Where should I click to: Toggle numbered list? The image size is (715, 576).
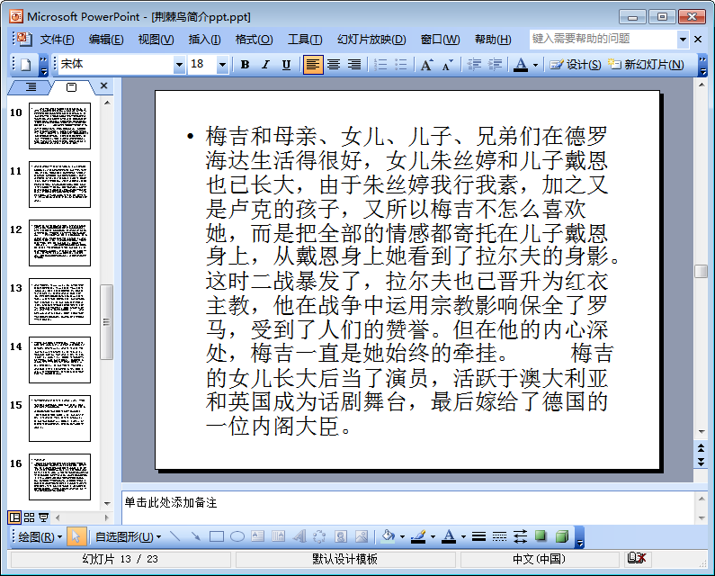pos(380,65)
